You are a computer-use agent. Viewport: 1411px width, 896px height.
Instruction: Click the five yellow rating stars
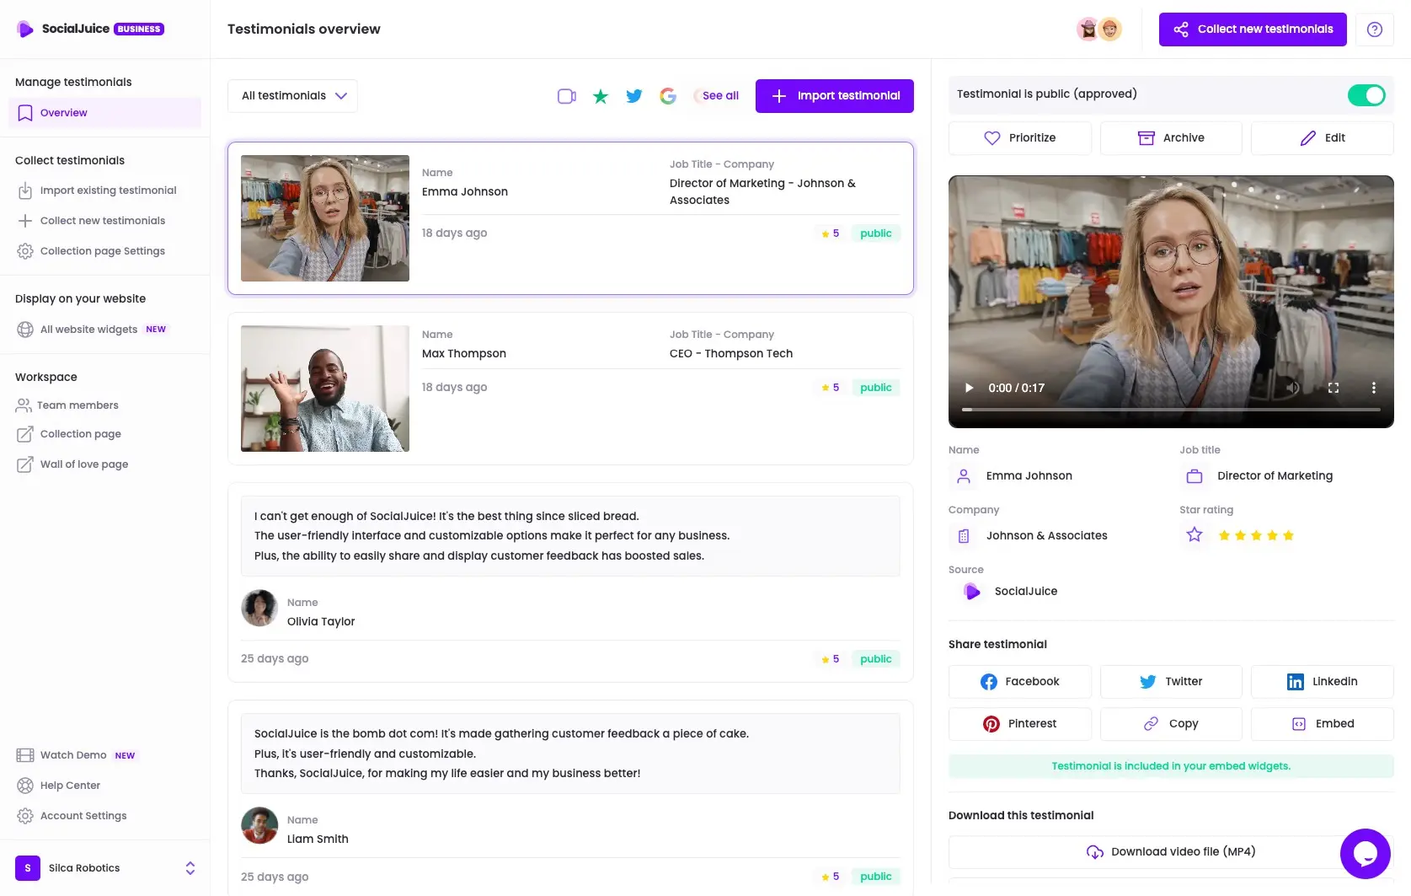click(x=1256, y=536)
